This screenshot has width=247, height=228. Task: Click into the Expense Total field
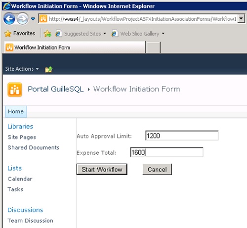(x=166, y=152)
